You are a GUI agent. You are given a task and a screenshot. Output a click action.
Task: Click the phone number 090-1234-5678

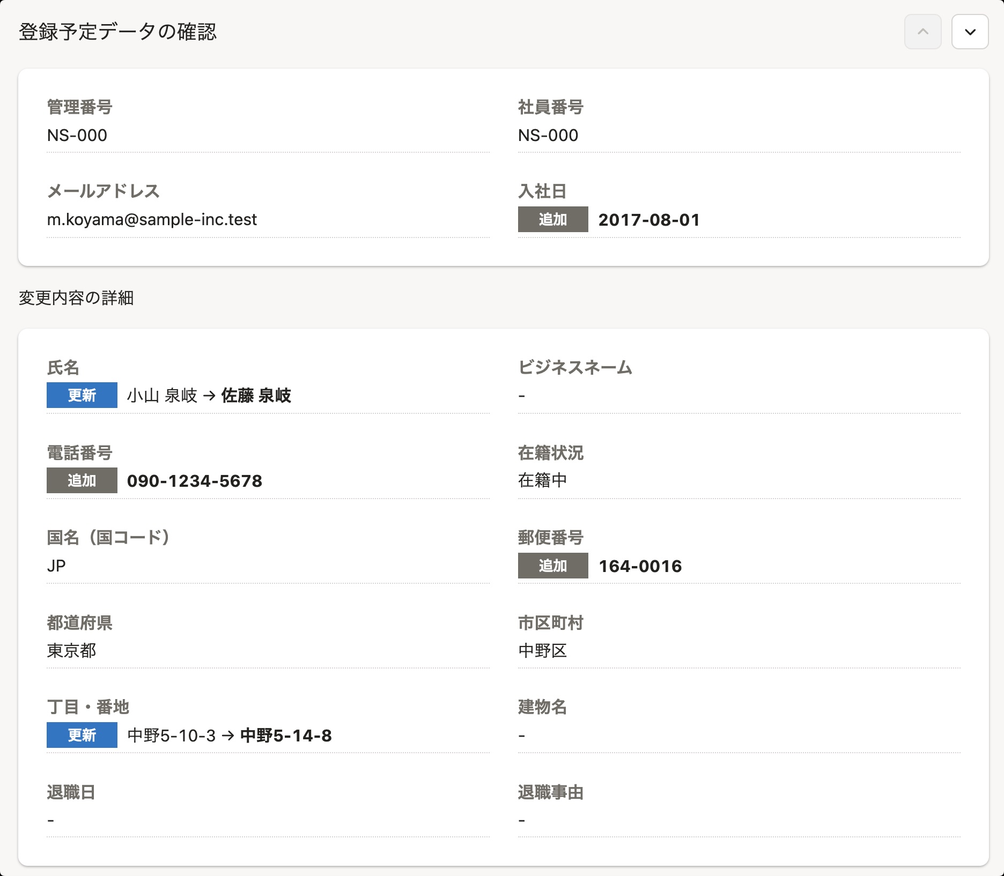coord(194,481)
